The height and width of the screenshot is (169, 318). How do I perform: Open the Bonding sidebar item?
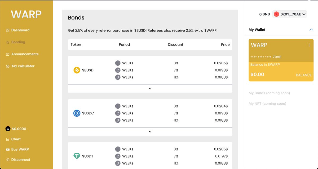18,42
